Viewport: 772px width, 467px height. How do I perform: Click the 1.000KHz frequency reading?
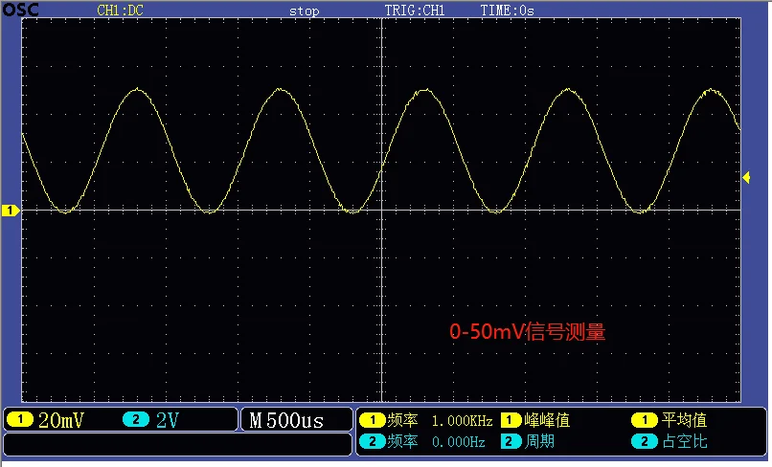tap(463, 421)
